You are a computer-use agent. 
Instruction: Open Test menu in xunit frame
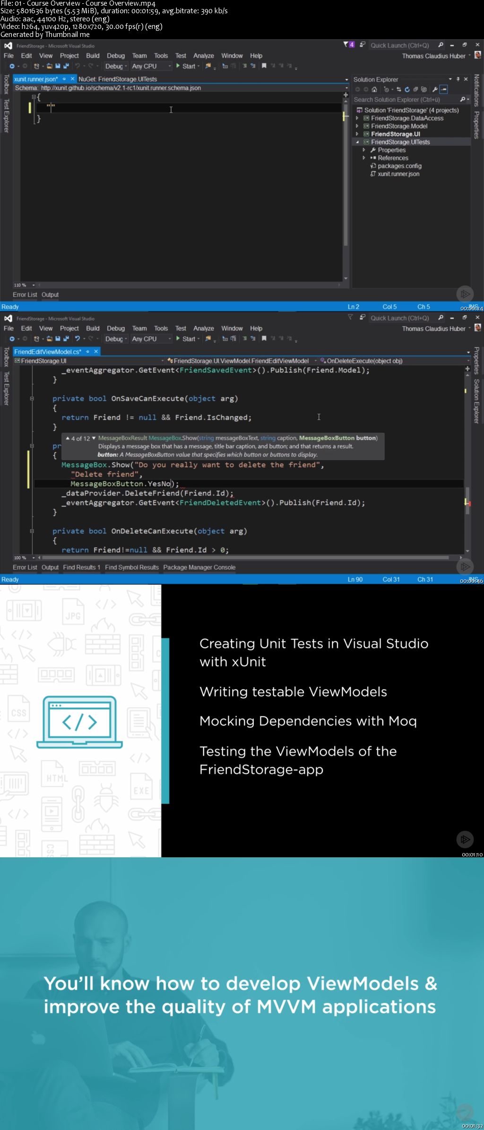click(x=181, y=56)
